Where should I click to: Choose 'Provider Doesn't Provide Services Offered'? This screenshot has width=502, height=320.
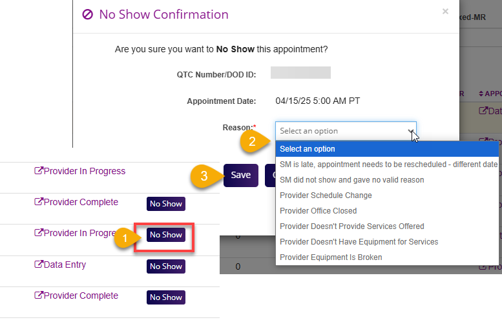point(351,226)
